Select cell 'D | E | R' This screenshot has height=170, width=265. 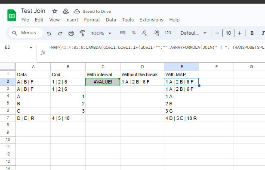[x=33, y=118]
